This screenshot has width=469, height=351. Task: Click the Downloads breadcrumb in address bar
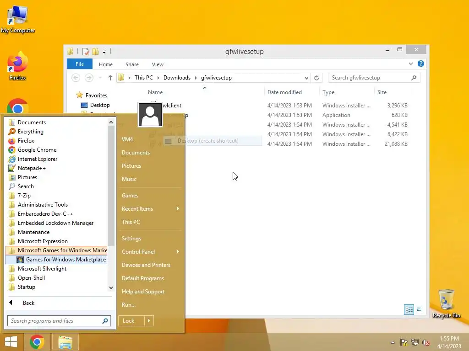click(x=177, y=78)
